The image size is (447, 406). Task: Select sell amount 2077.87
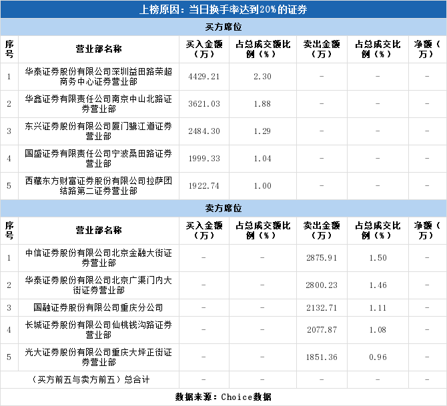click(322, 330)
